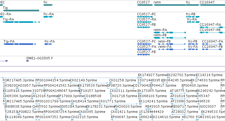Click the DME1-002D05.F feature label

[x=40, y=58]
